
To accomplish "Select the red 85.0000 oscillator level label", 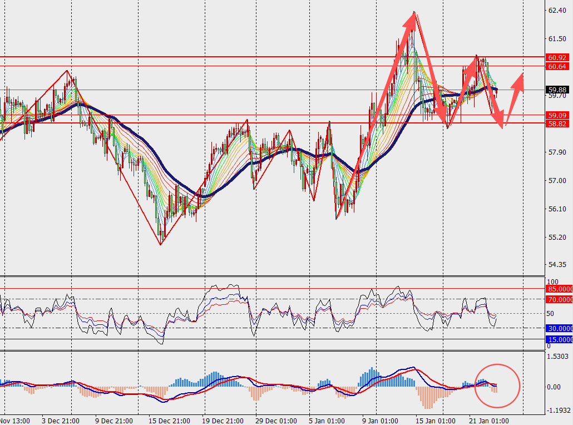I will 560,289.
